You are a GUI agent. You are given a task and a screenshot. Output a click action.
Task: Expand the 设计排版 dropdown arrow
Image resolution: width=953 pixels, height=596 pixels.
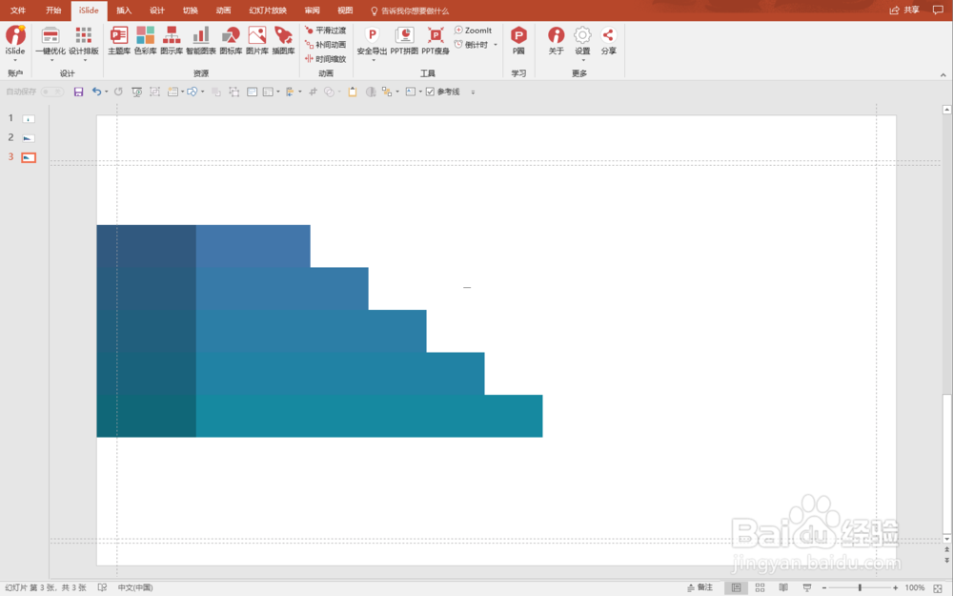click(x=85, y=60)
